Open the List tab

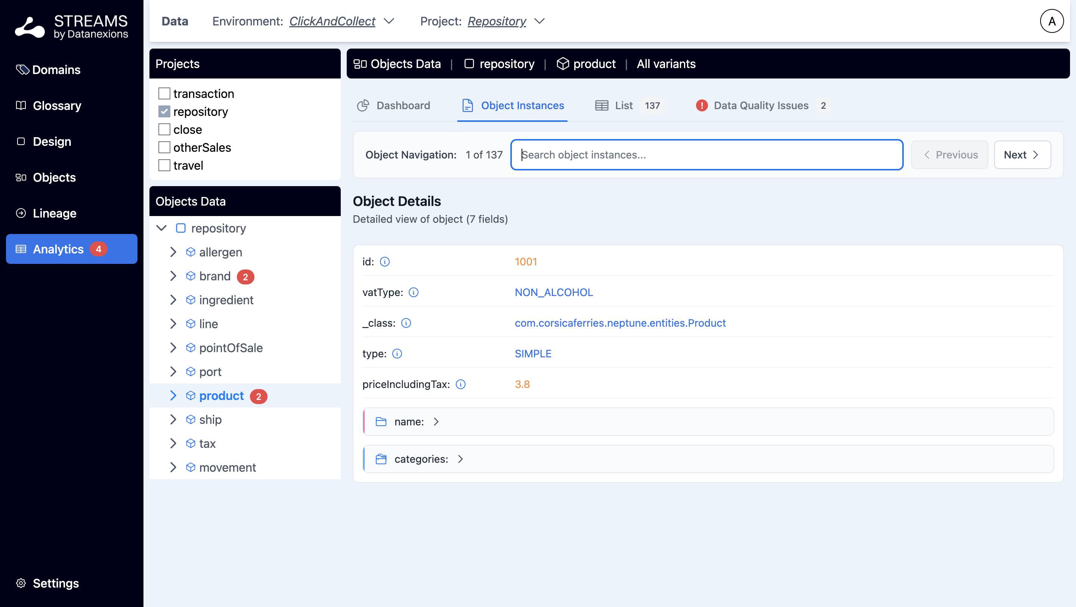(x=624, y=105)
